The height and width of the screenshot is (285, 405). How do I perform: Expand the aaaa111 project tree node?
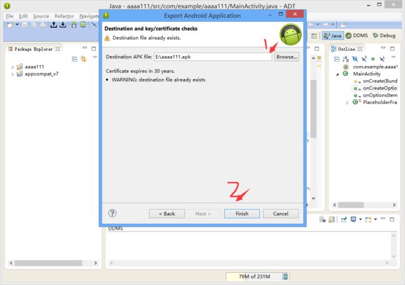(12, 67)
